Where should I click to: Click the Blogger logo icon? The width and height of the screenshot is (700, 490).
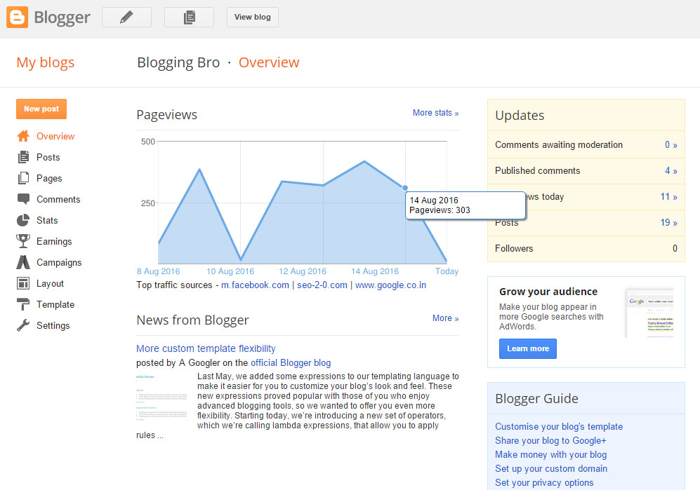18,18
